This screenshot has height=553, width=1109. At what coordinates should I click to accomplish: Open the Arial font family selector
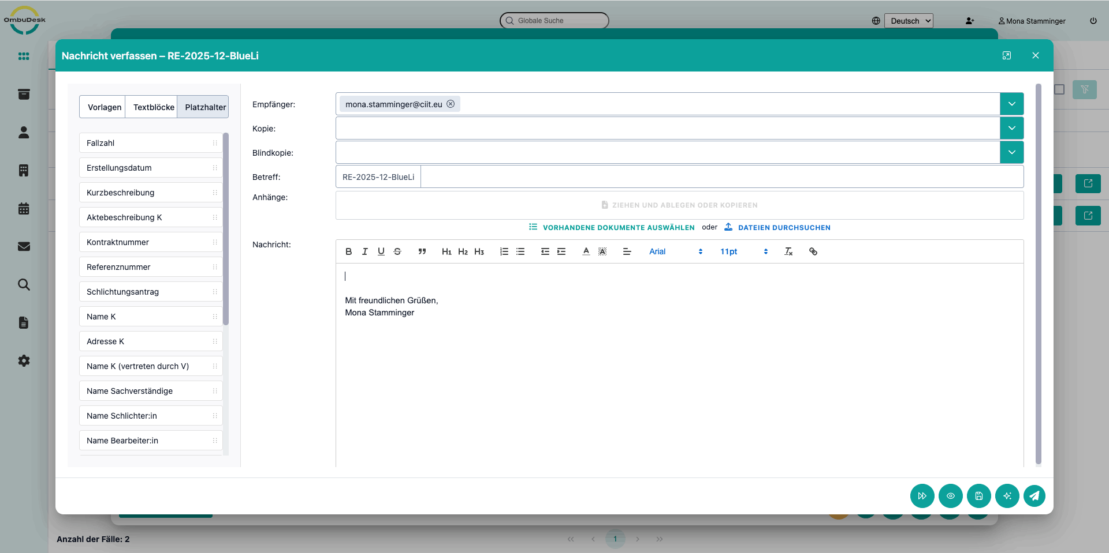tap(675, 251)
